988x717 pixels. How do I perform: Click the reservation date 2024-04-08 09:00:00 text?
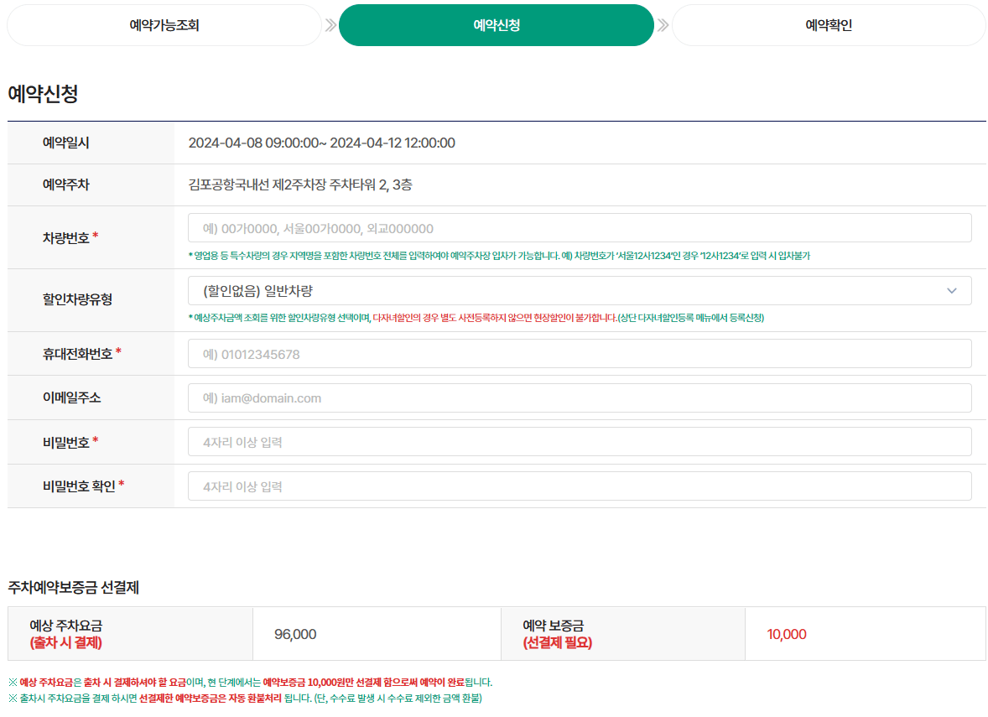[321, 143]
